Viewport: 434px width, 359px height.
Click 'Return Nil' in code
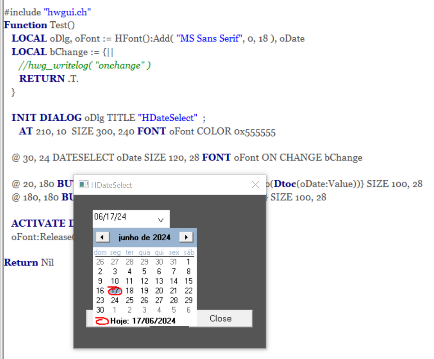29,262
